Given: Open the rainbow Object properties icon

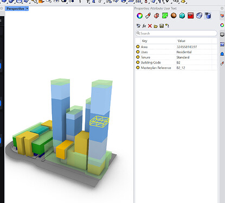Looking at the screenshot, I should tap(139, 16).
